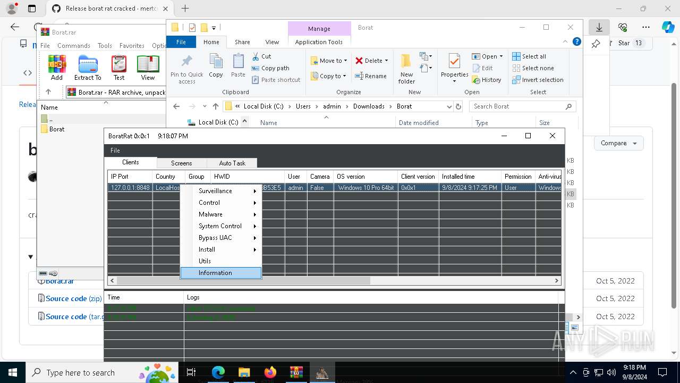Open Edge Settings and more ellipsis
Image resolution: width=680 pixels, height=383 pixels.
pos(646,27)
